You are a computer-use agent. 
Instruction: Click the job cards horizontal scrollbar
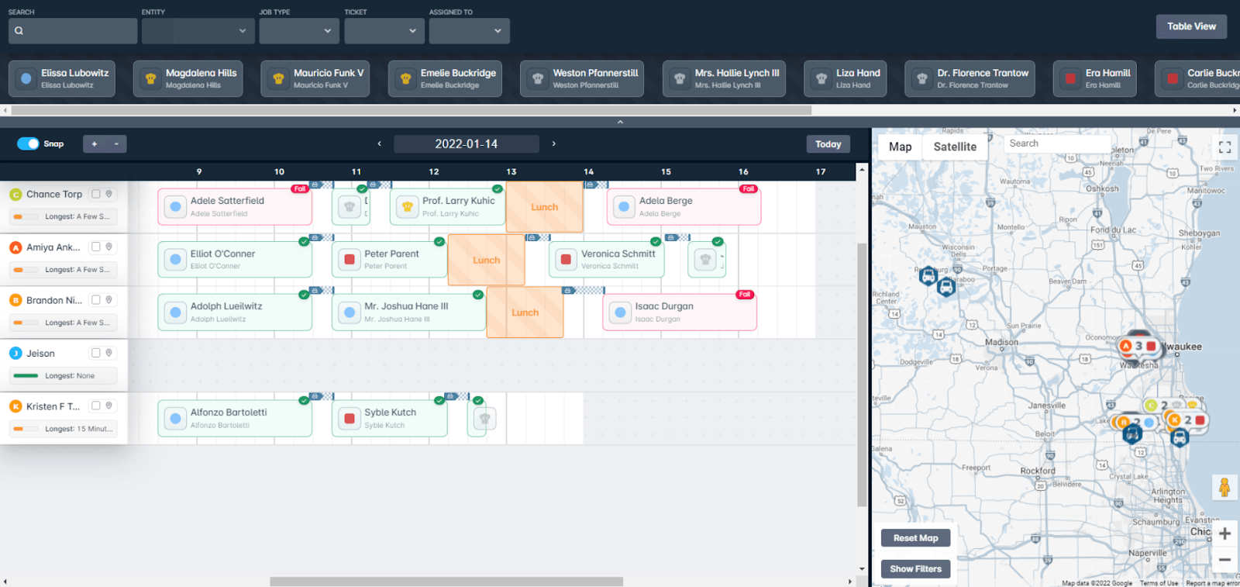pyautogui.click(x=411, y=110)
